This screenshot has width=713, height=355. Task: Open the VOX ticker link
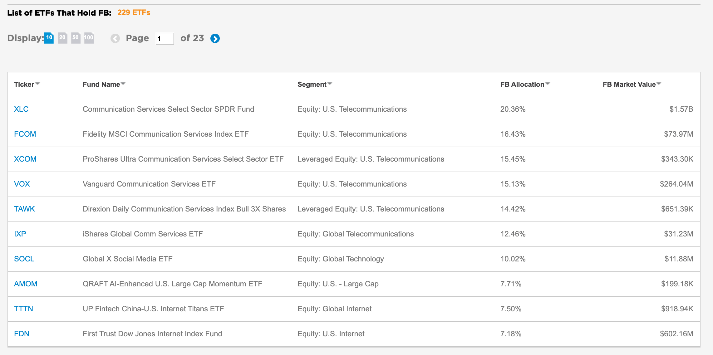(x=22, y=184)
